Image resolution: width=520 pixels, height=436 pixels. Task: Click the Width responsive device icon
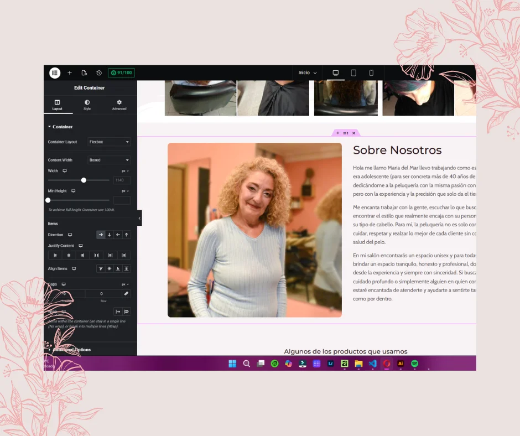pos(65,171)
